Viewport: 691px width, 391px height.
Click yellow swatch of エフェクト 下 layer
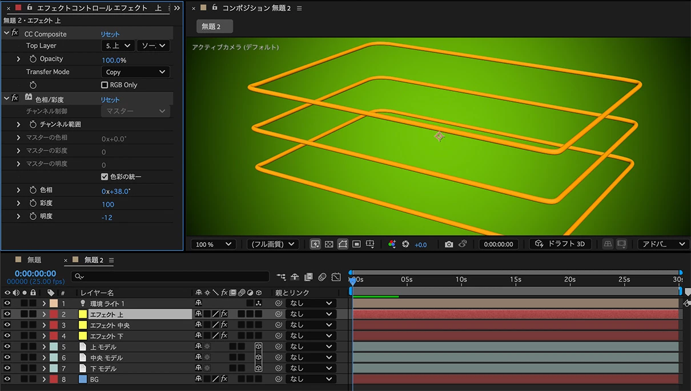(82, 336)
